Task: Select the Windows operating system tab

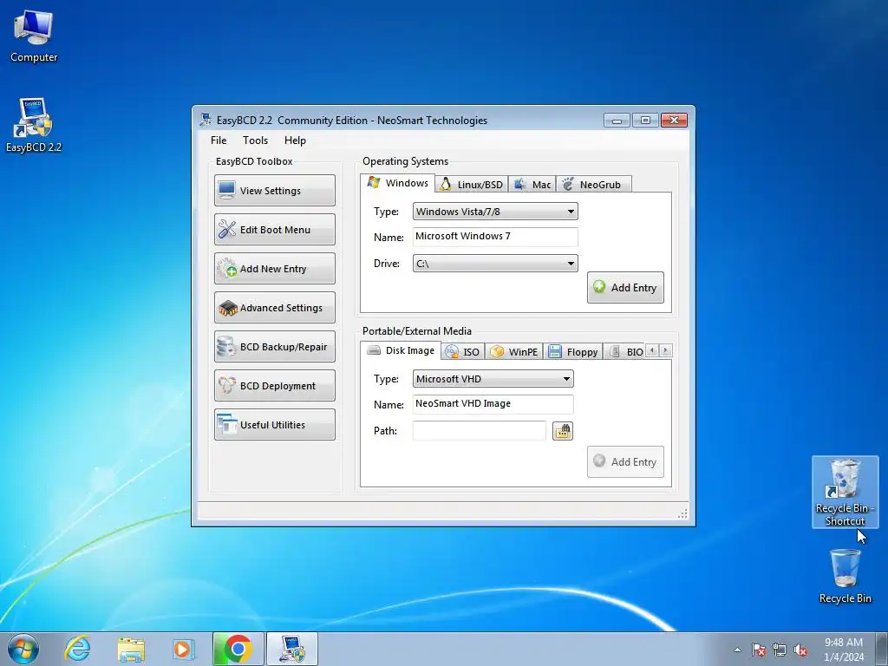Action: [x=397, y=183]
